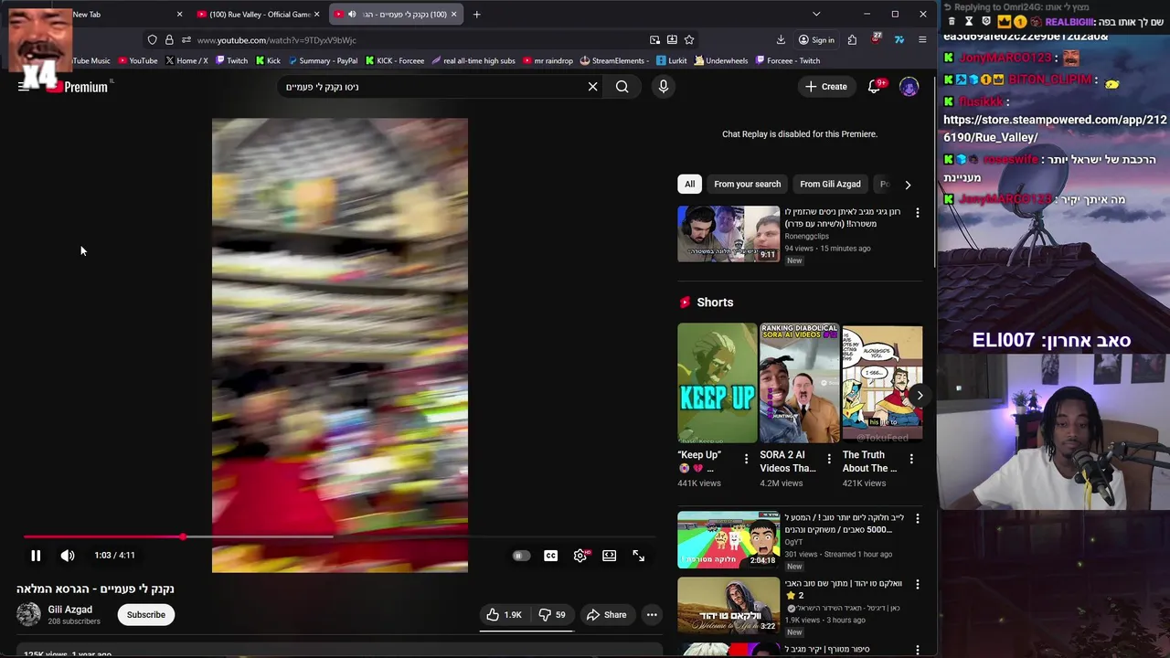Open SORA 2 AI Videos short
1170x658 pixels.
coord(799,383)
